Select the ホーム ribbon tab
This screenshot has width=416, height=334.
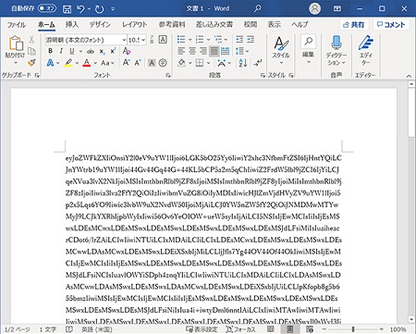46,25
